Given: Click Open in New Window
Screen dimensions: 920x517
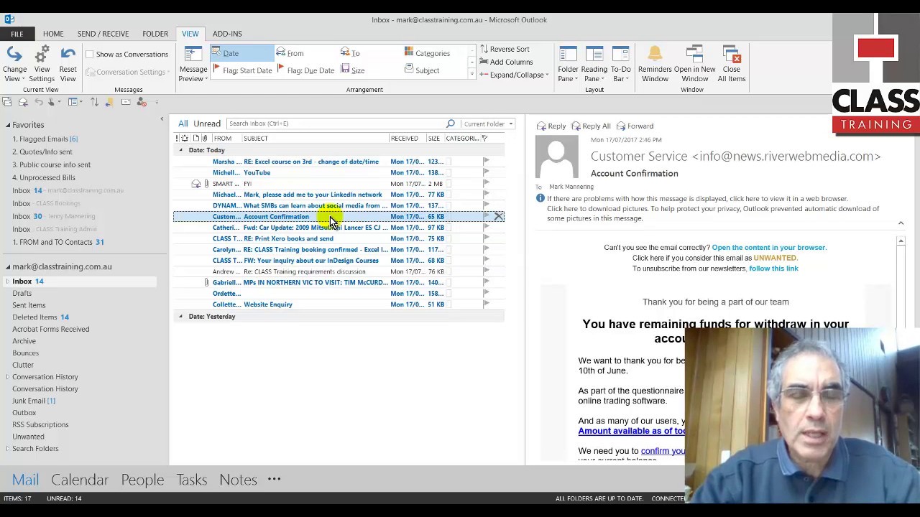Looking at the screenshot, I should coord(694,65).
